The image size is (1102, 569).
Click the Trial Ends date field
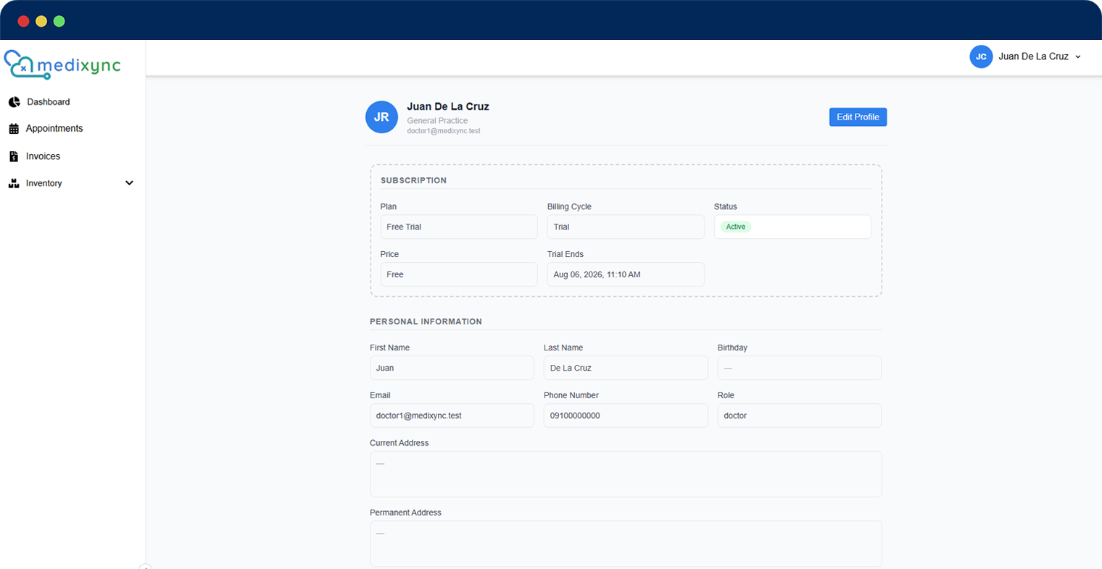pyautogui.click(x=626, y=274)
